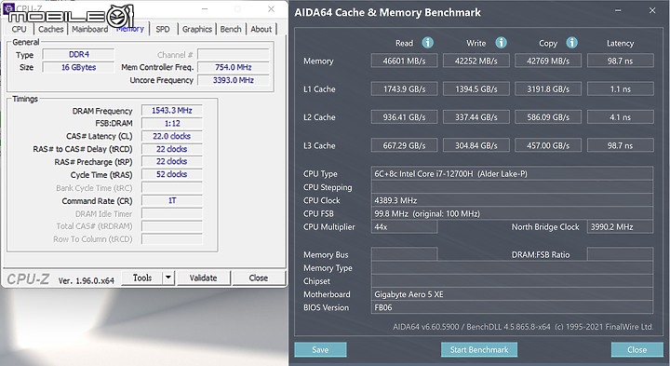Click the L3 Cache Write value 304.84 GB/s
This screenshot has width=670, height=366.
pyautogui.click(x=476, y=145)
